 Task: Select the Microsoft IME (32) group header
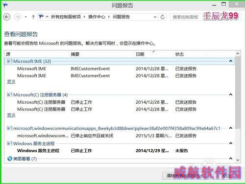(x=119, y=61)
